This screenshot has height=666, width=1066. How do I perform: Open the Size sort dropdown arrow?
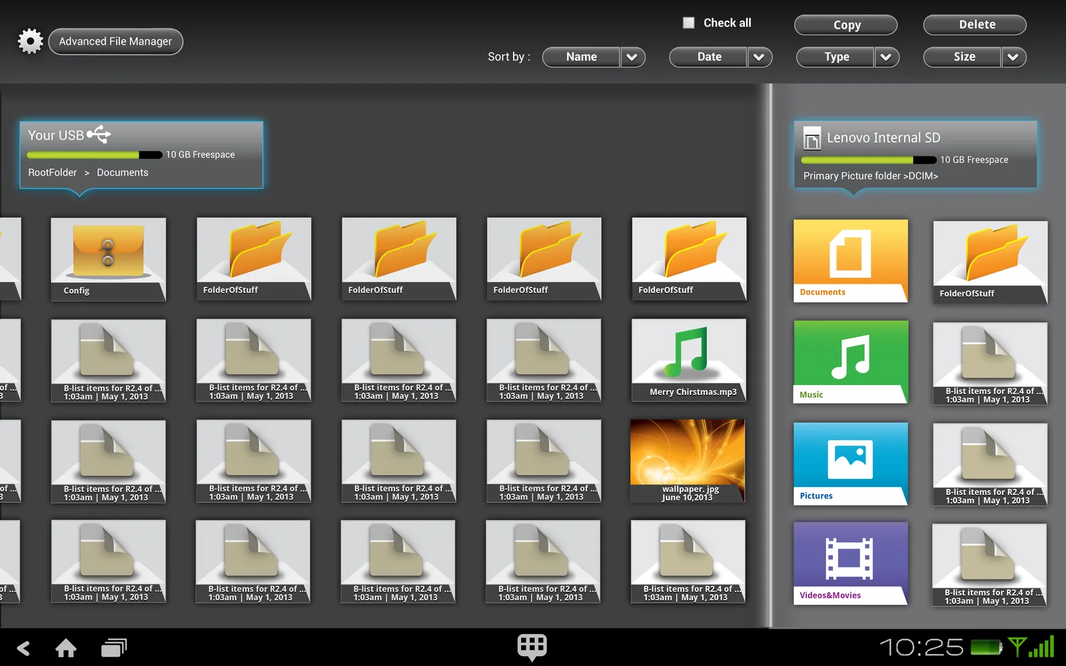click(1013, 57)
